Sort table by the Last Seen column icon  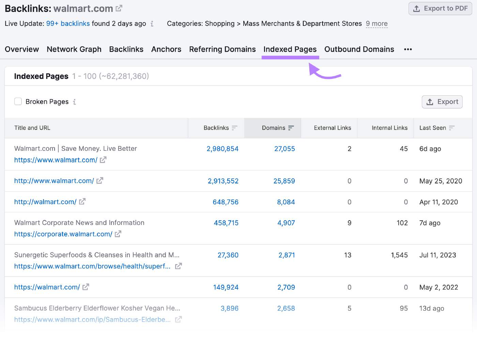(x=452, y=128)
